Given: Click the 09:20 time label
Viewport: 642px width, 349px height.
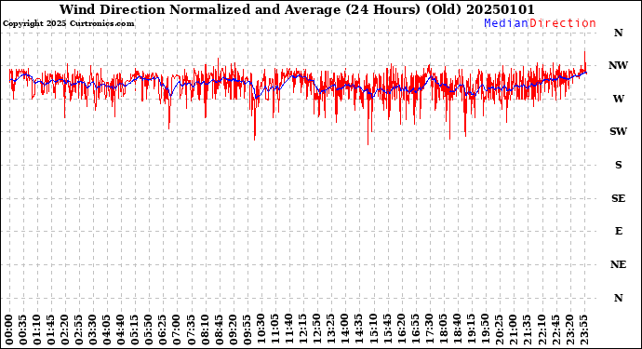Looking at the screenshot, I should [233, 329].
